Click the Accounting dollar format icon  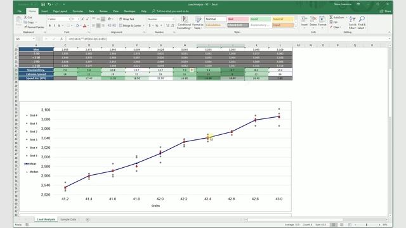(150, 25)
